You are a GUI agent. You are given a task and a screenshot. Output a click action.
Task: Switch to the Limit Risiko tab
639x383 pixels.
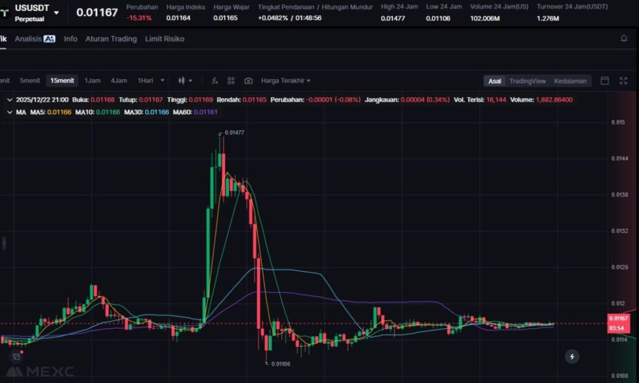[x=164, y=39]
